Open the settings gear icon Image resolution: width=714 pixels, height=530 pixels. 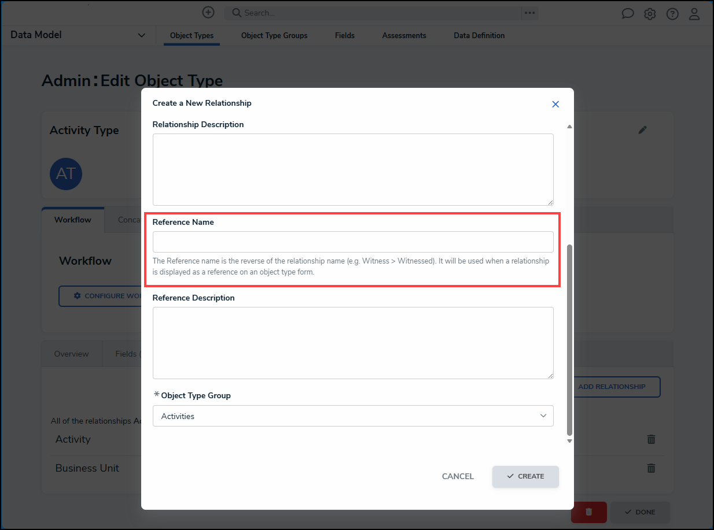click(x=650, y=14)
